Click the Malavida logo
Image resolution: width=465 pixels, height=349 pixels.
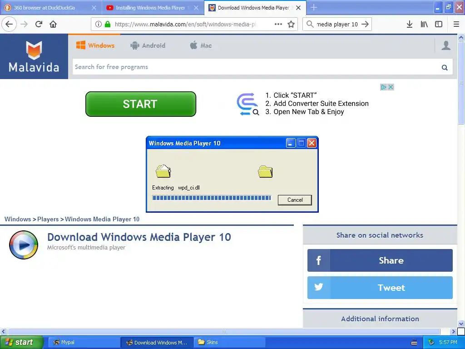34,56
